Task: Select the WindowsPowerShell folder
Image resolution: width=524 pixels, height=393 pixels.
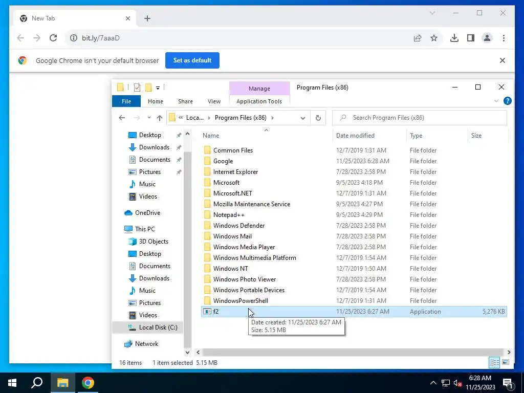Action: coord(241,301)
